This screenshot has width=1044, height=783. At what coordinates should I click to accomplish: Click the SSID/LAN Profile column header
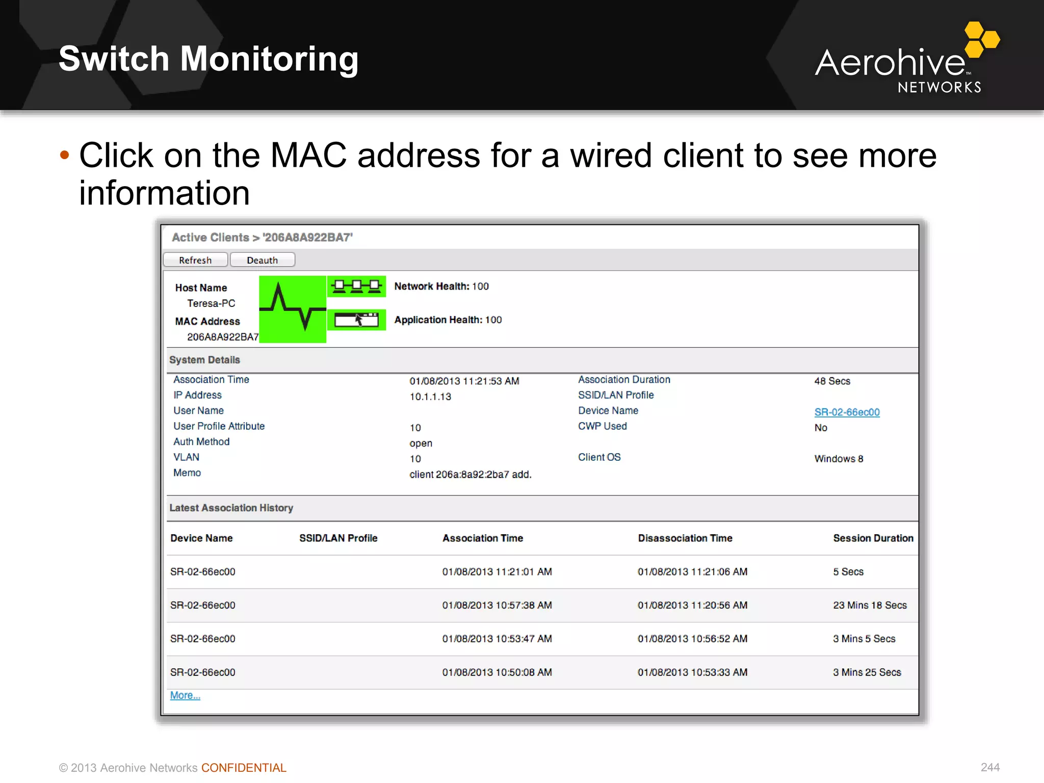pos(338,538)
